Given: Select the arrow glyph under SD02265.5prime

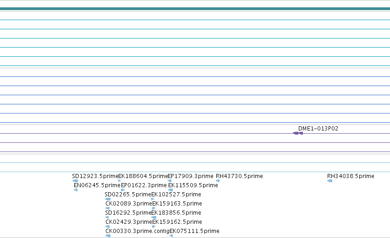Looking at the screenshot, I should coord(108,199).
